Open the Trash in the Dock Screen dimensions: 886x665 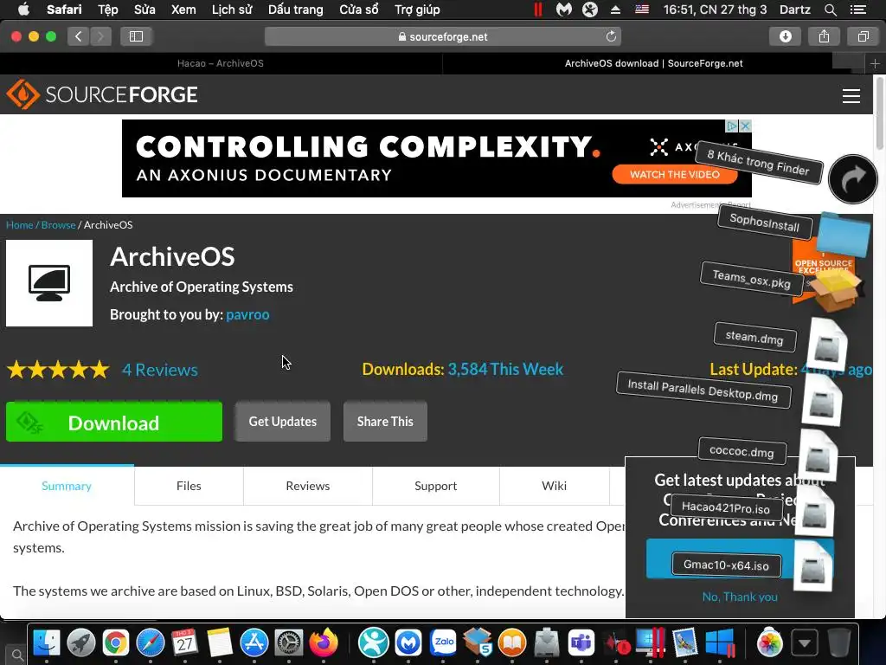click(x=839, y=643)
